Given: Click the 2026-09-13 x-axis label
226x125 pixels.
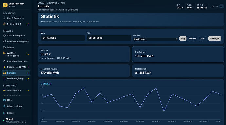Looking at the screenshot, I should pos(140,121).
